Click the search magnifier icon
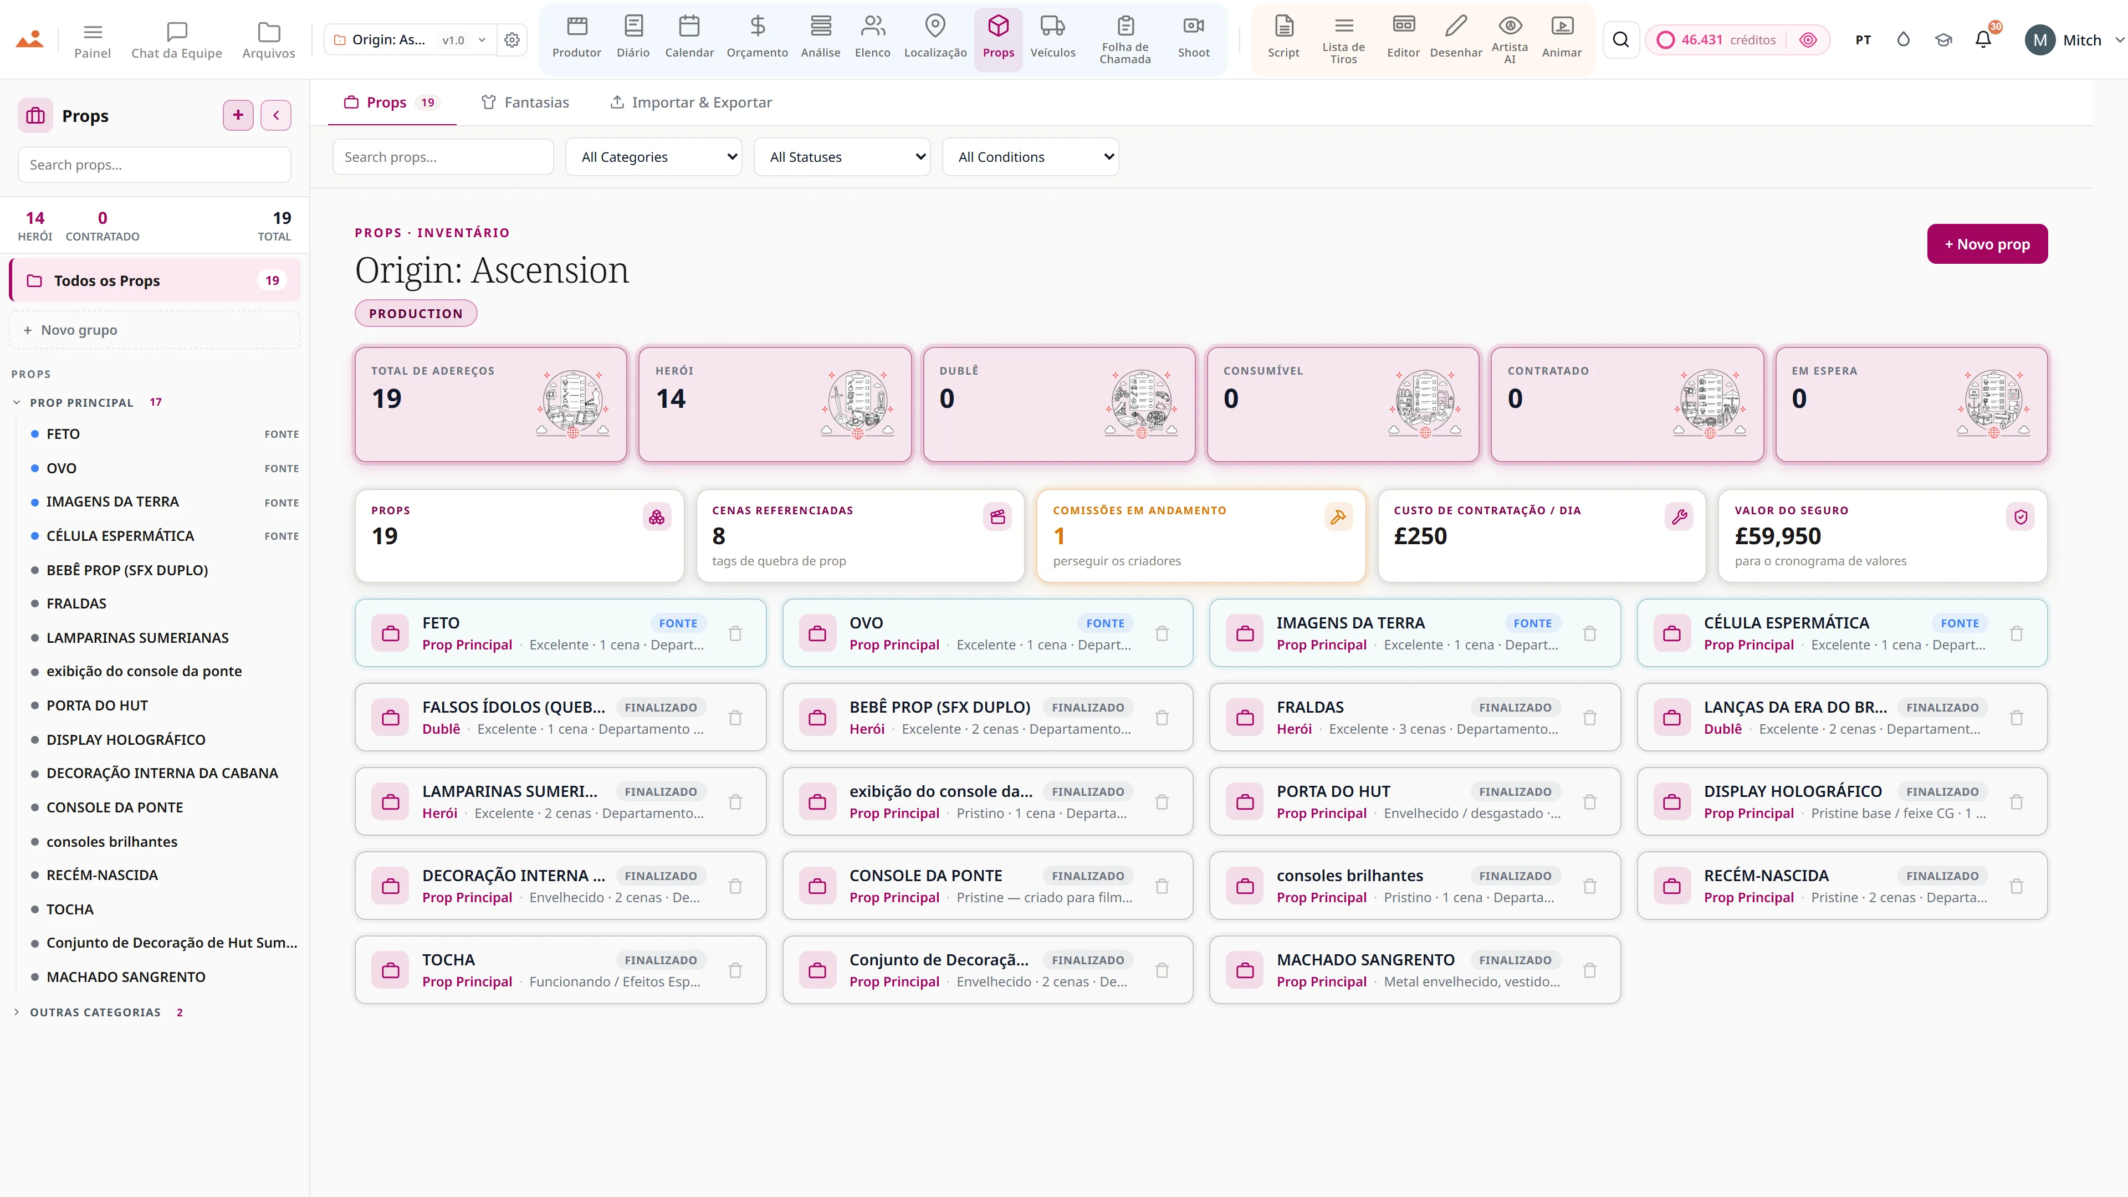2128x1197 pixels. 1621,40
